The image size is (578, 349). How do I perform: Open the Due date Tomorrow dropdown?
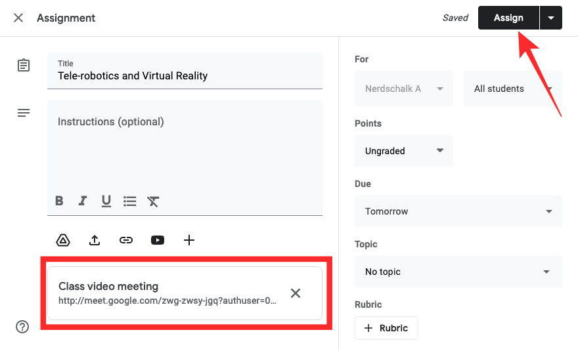[x=458, y=211]
